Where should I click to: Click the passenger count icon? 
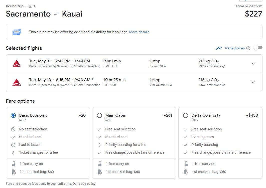pos(30,6)
